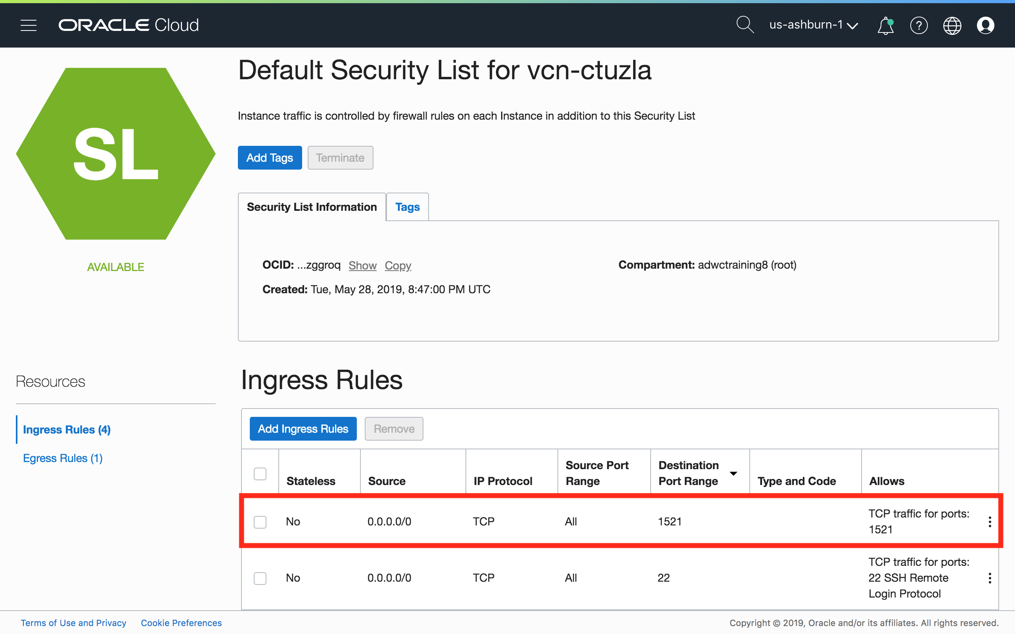Open the notifications bell
This screenshot has height=634, width=1015.
pyautogui.click(x=885, y=25)
